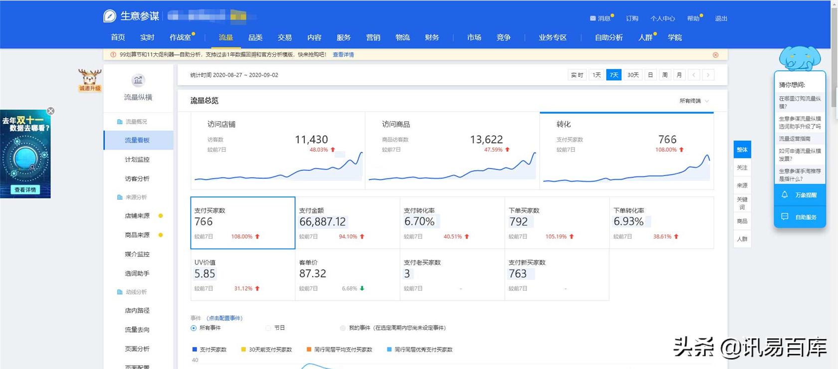Open the 交易 navigation tab
Screen dimensions: 838x369
[285, 37]
